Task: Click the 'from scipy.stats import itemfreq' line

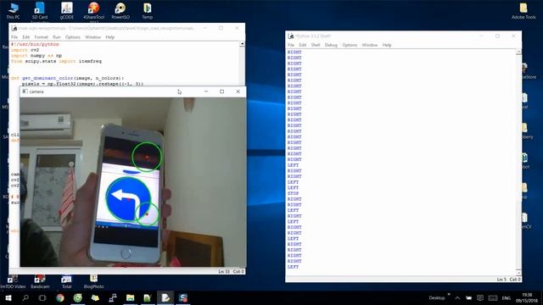Action: [x=56, y=61]
